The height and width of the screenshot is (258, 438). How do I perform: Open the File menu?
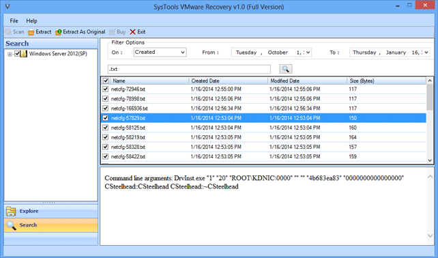14,20
